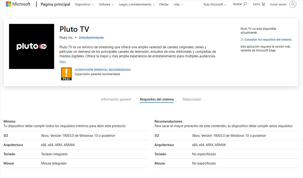Click Mouse integrado value

pyautogui.click(x=54, y=163)
